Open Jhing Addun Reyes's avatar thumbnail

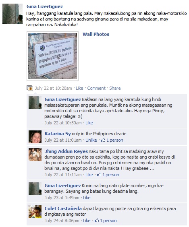[35, 155]
